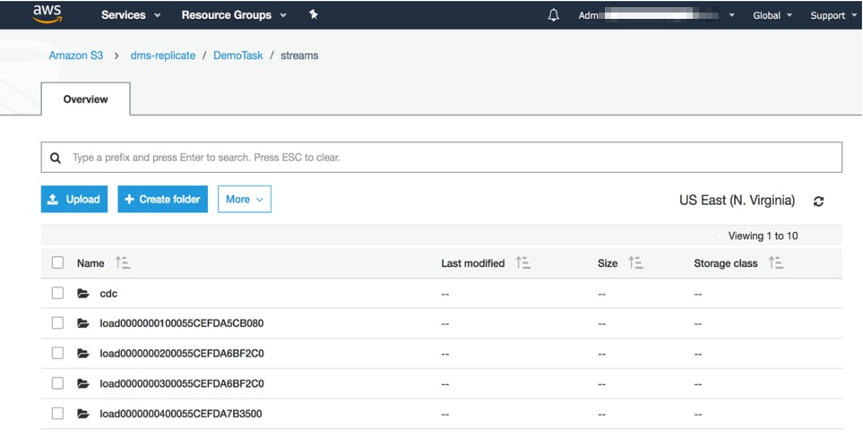Go to the previous page arrow in pagination
This screenshot has height=446, width=863.
click(720, 236)
